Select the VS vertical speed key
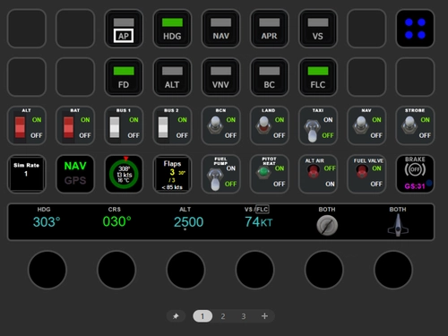Image resolution: width=448 pixels, height=336 pixels. (318, 29)
